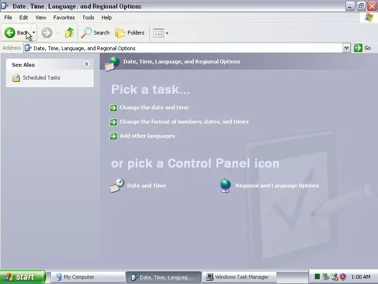
Task: Click the Windows flag logo
Action: tap(369, 18)
